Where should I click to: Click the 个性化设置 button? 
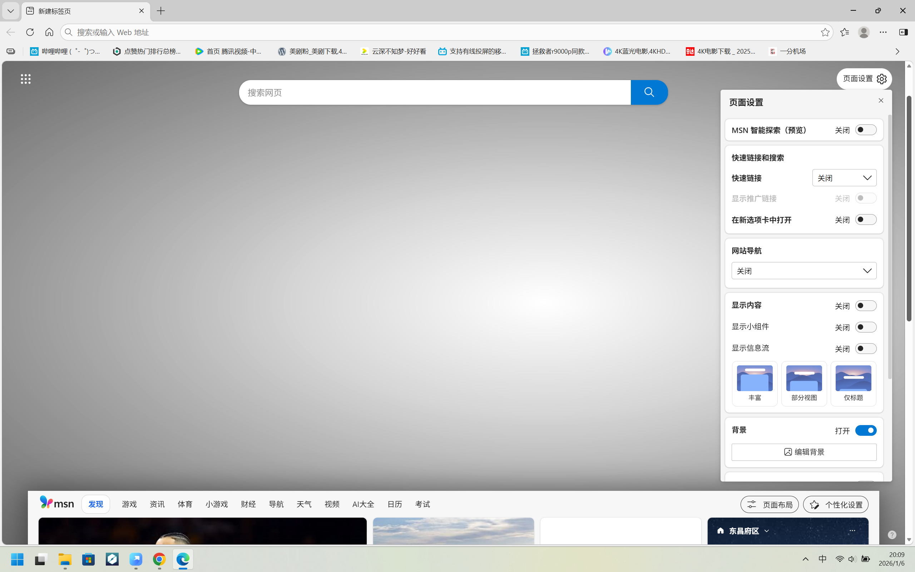[836, 505]
